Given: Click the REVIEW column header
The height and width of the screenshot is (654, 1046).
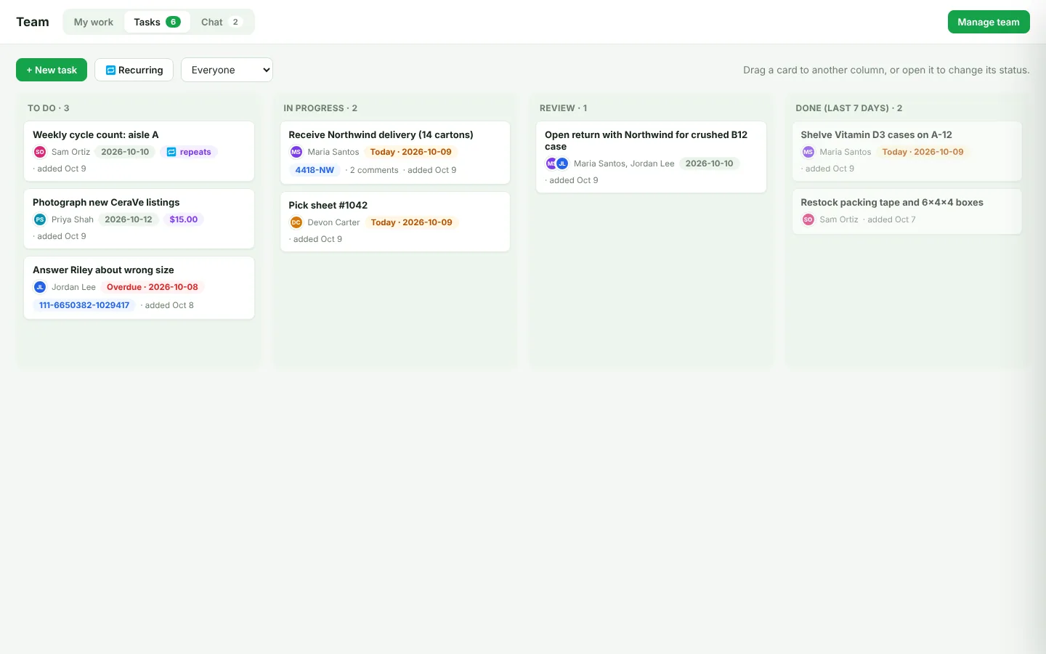Looking at the screenshot, I should click(x=563, y=108).
